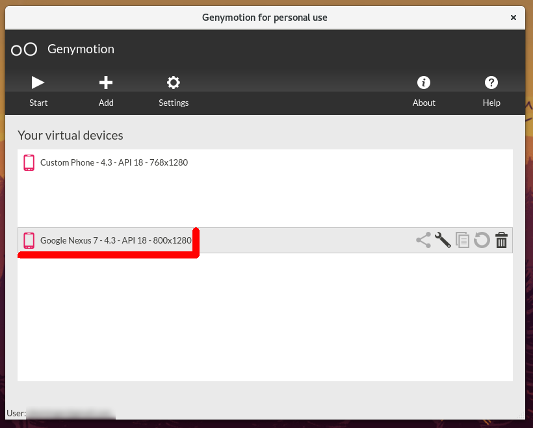Screen dimensions: 533x428
Task: Click the Your virtual devices heading
Action: tap(70, 135)
